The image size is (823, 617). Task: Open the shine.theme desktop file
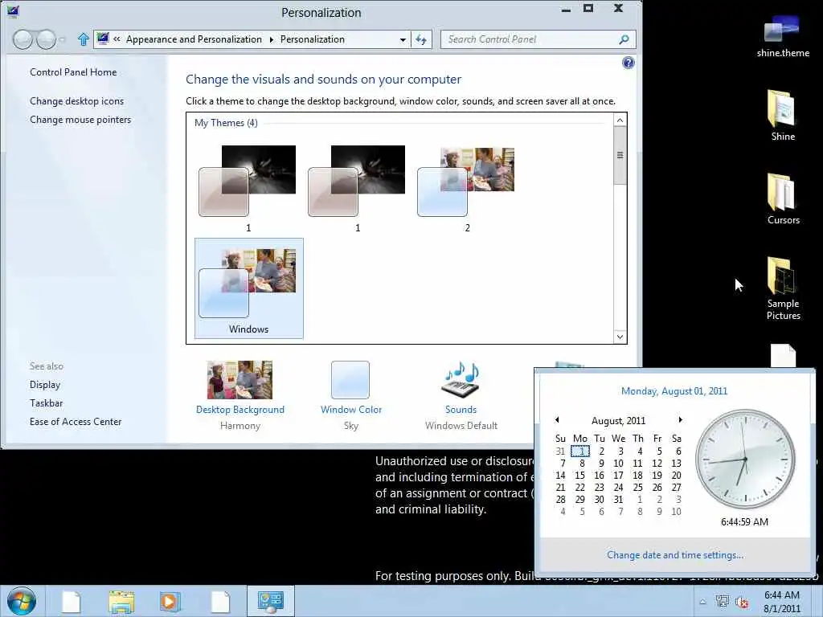point(783,35)
